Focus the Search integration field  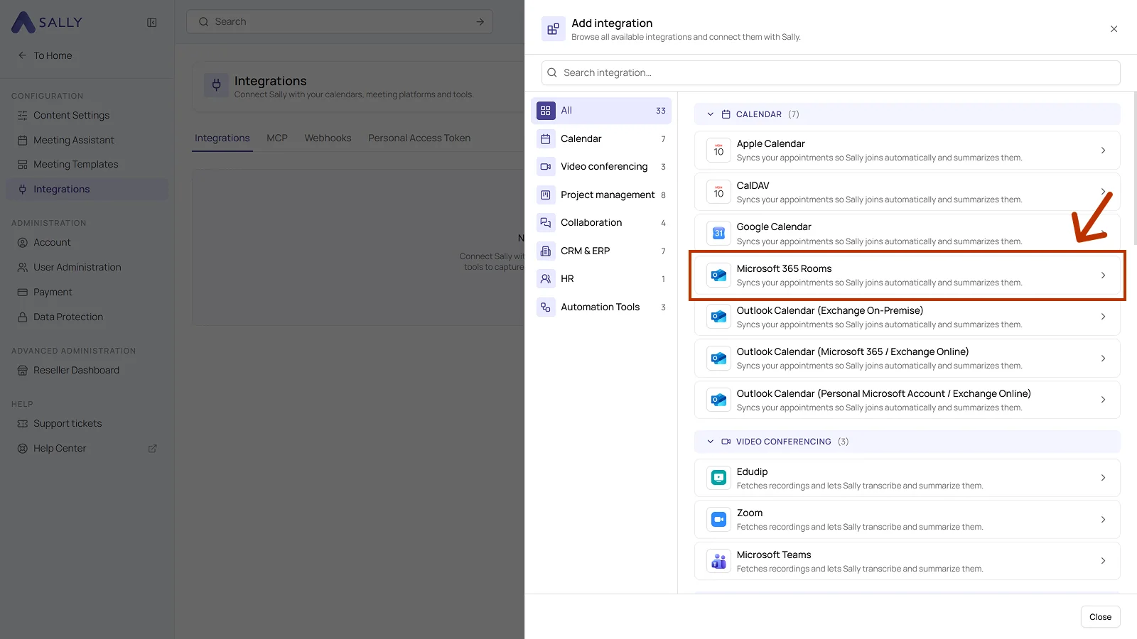click(x=831, y=72)
